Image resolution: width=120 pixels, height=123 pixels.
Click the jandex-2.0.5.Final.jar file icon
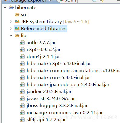click(x=22, y=92)
